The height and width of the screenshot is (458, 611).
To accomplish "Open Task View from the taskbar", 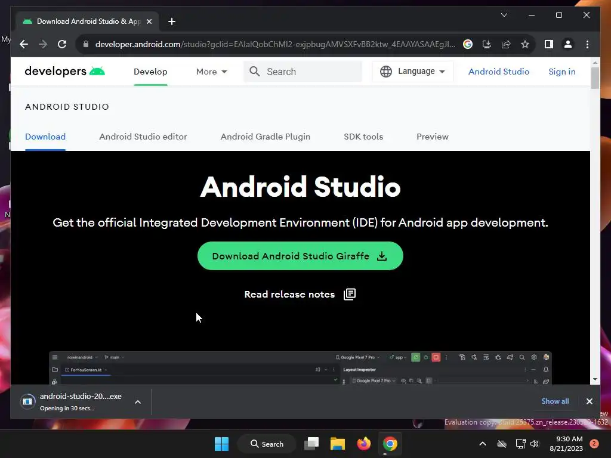I will point(311,444).
